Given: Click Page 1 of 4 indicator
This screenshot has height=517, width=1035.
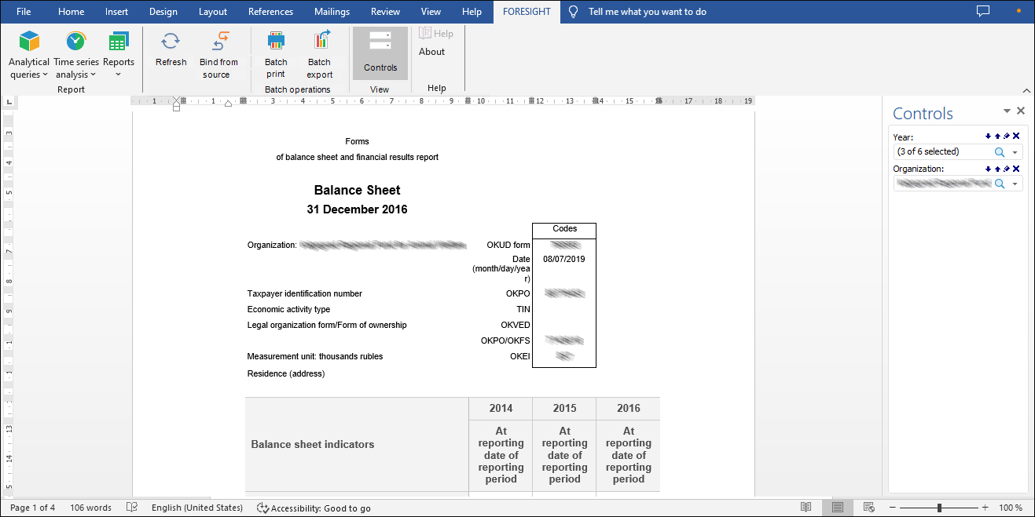Looking at the screenshot, I should [32, 508].
